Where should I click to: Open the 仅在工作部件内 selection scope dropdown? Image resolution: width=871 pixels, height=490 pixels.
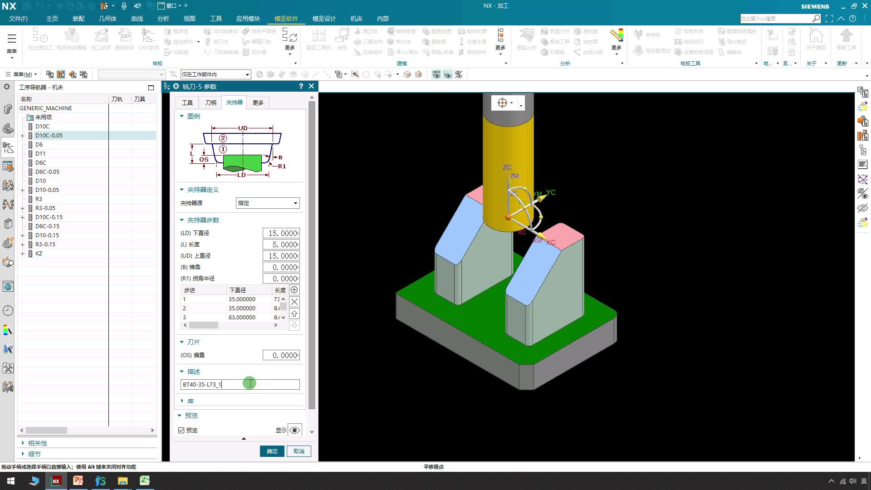tap(215, 74)
